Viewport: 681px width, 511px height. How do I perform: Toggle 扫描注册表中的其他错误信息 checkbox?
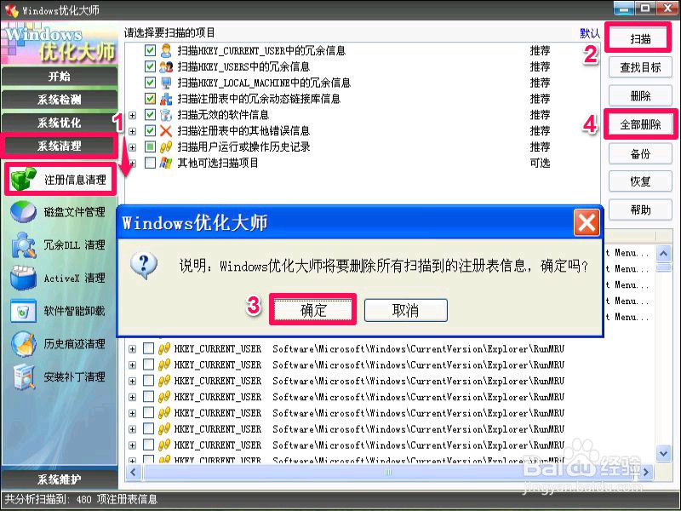150,131
